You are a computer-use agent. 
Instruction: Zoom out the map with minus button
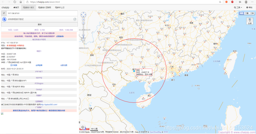pos(83,40)
